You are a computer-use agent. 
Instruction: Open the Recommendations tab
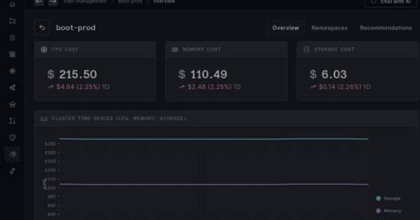pyautogui.click(x=386, y=28)
